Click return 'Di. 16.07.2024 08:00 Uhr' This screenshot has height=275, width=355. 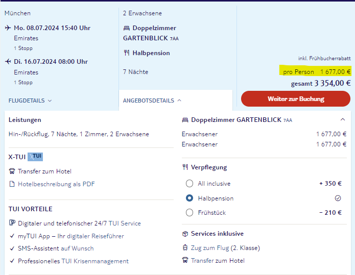pos(51,62)
